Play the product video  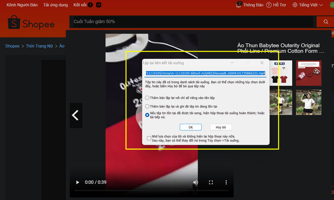point(78,182)
